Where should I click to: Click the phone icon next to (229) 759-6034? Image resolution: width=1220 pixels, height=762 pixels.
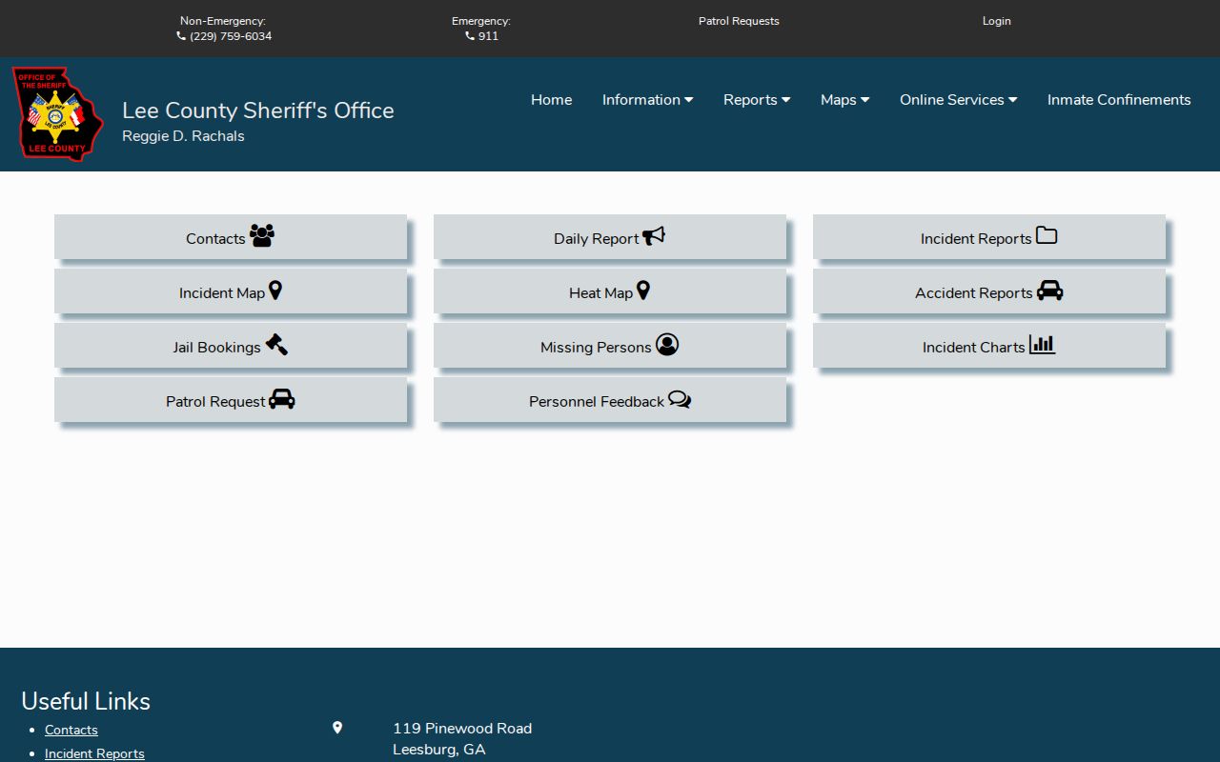click(181, 36)
